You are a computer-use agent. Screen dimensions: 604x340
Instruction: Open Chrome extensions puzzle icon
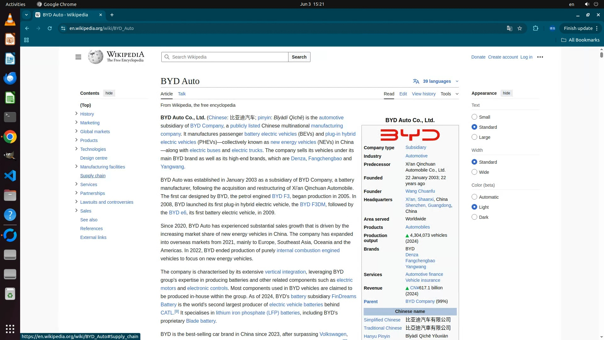click(x=535, y=28)
